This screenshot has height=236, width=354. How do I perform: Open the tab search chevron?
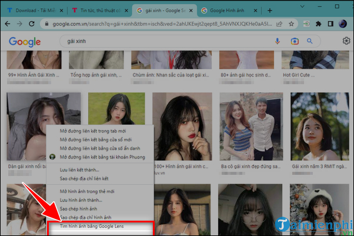(302, 6)
